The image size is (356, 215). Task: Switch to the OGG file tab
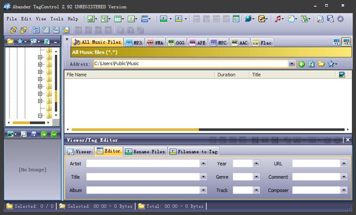coord(176,43)
